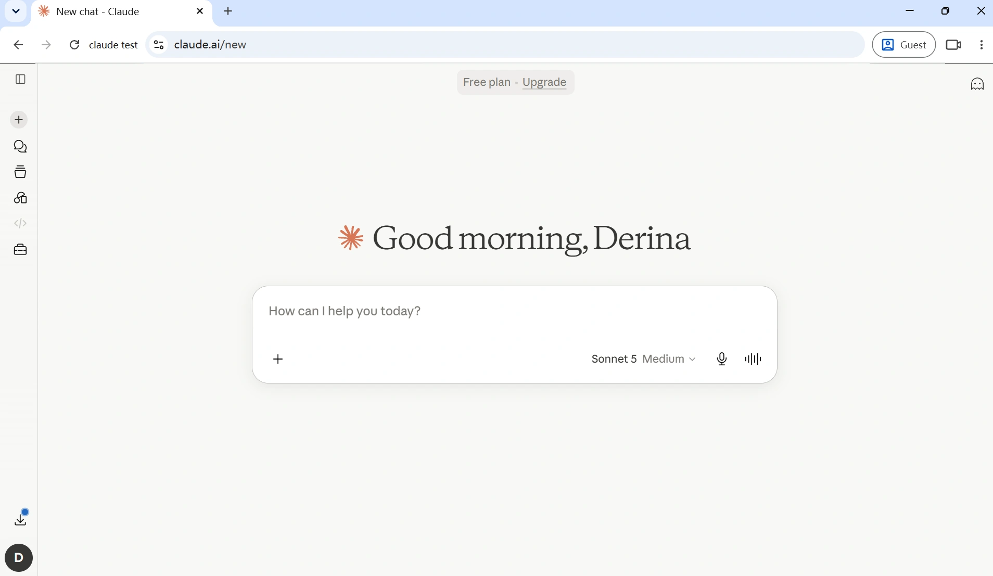Click the Upgrade link

tap(544, 82)
